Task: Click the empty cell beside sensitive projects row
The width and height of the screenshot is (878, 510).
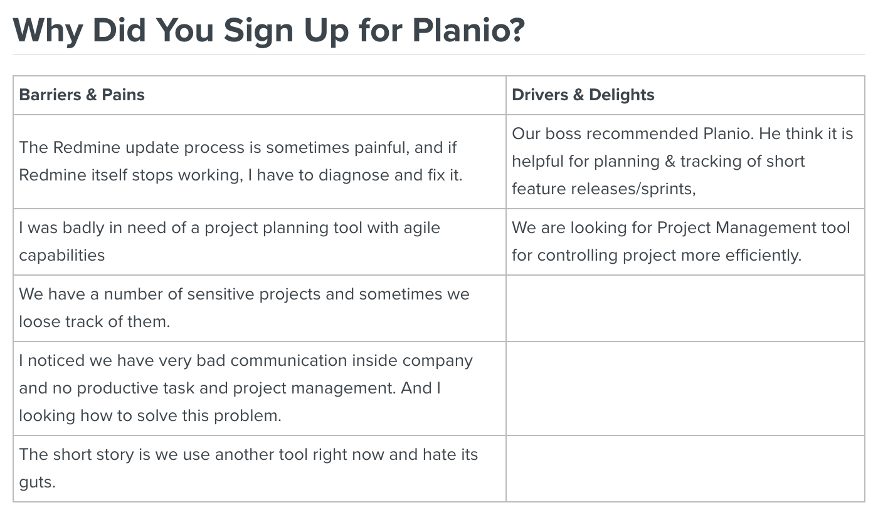Action: (685, 308)
